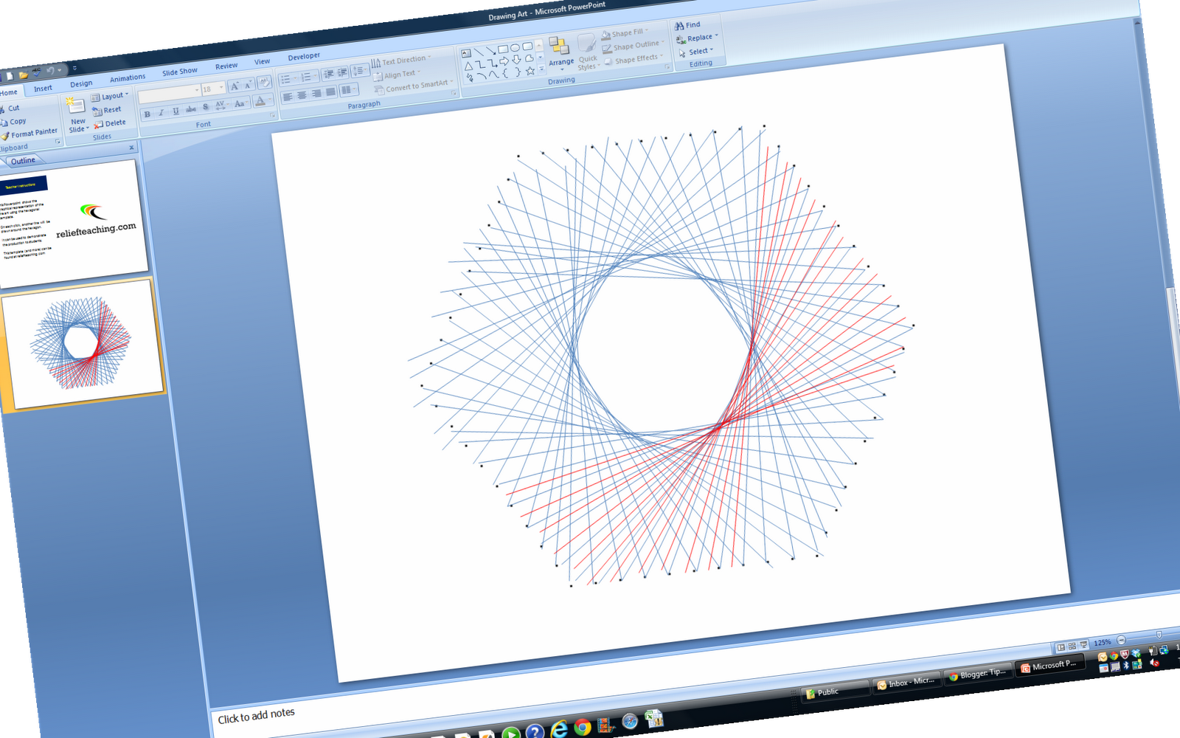Open the Columns dropdown
This screenshot has height=738, width=1180.
pyautogui.click(x=348, y=90)
